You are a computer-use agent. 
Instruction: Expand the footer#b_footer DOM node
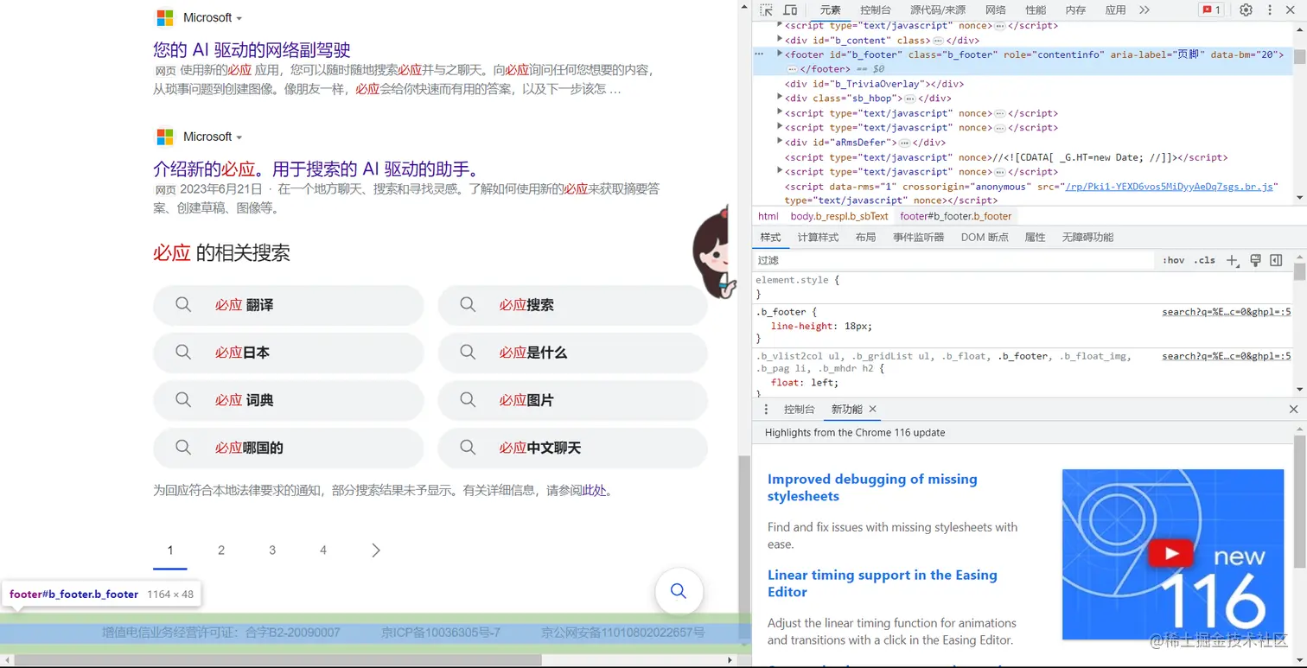pos(780,54)
